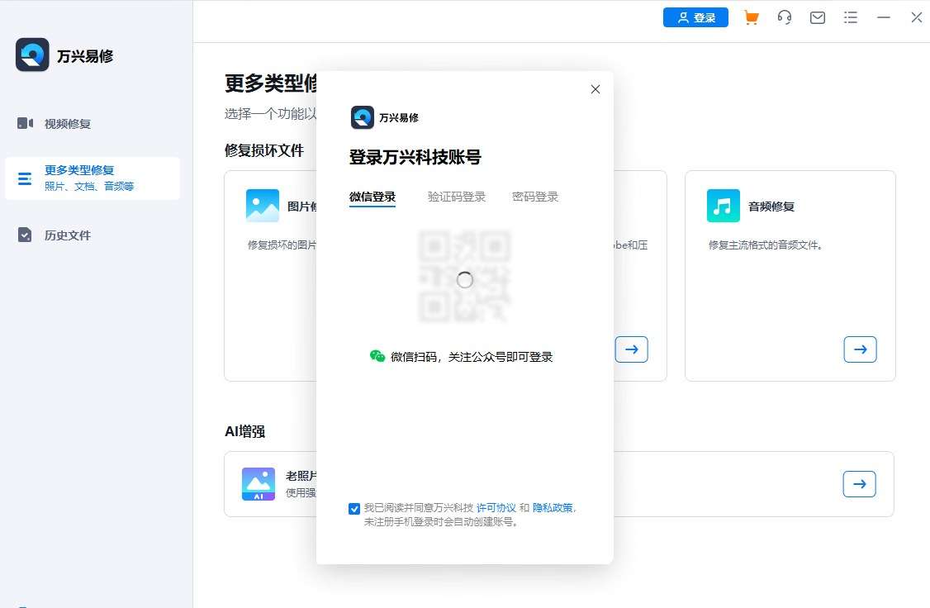Open the top-bar list menu icon
Image resolution: width=930 pixels, height=608 pixels.
[851, 18]
